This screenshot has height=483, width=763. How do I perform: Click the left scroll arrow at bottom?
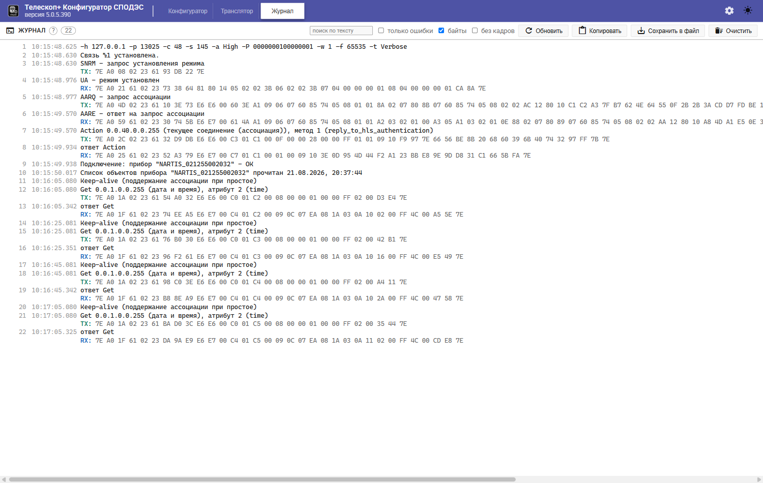[x=4, y=479]
